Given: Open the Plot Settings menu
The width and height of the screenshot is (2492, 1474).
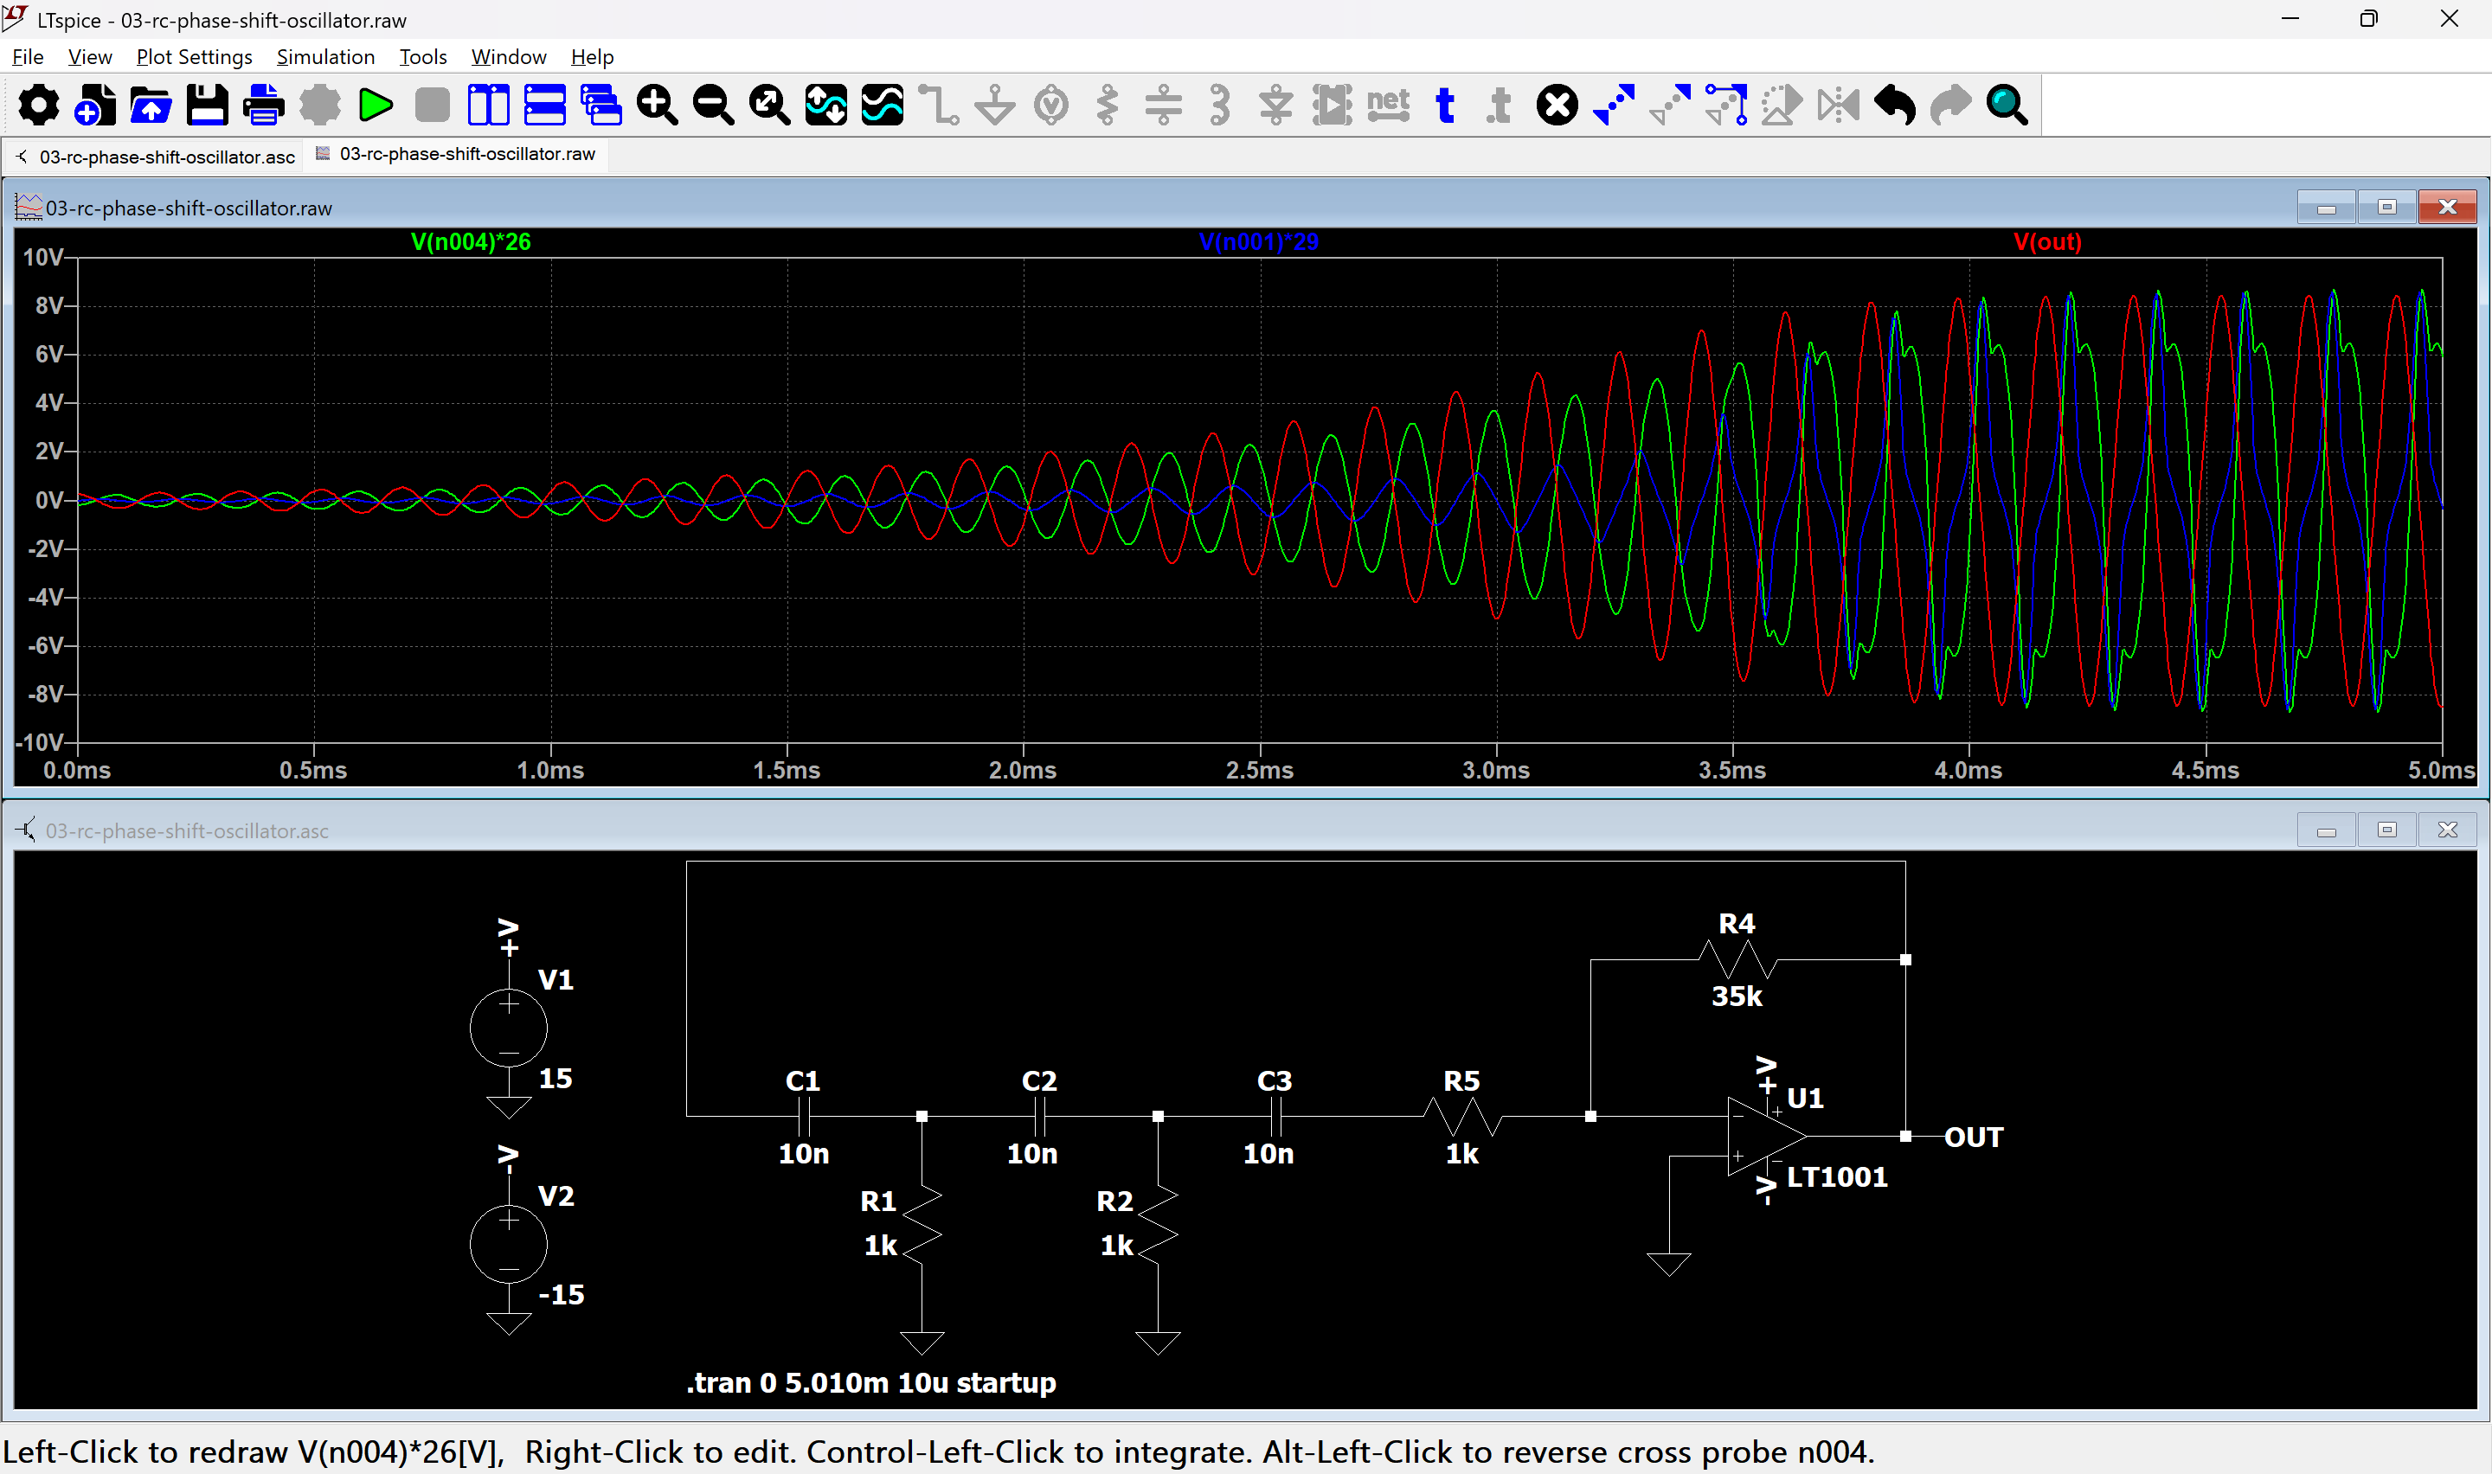Looking at the screenshot, I should click(x=194, y=56).
